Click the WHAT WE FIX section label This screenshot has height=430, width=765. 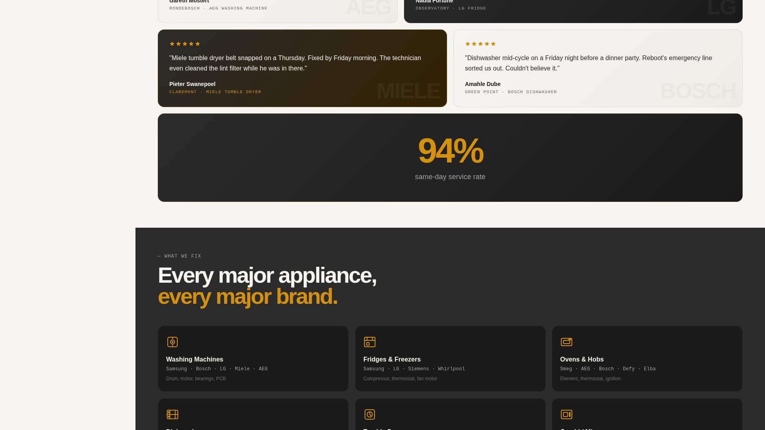(x=180, y=256)
